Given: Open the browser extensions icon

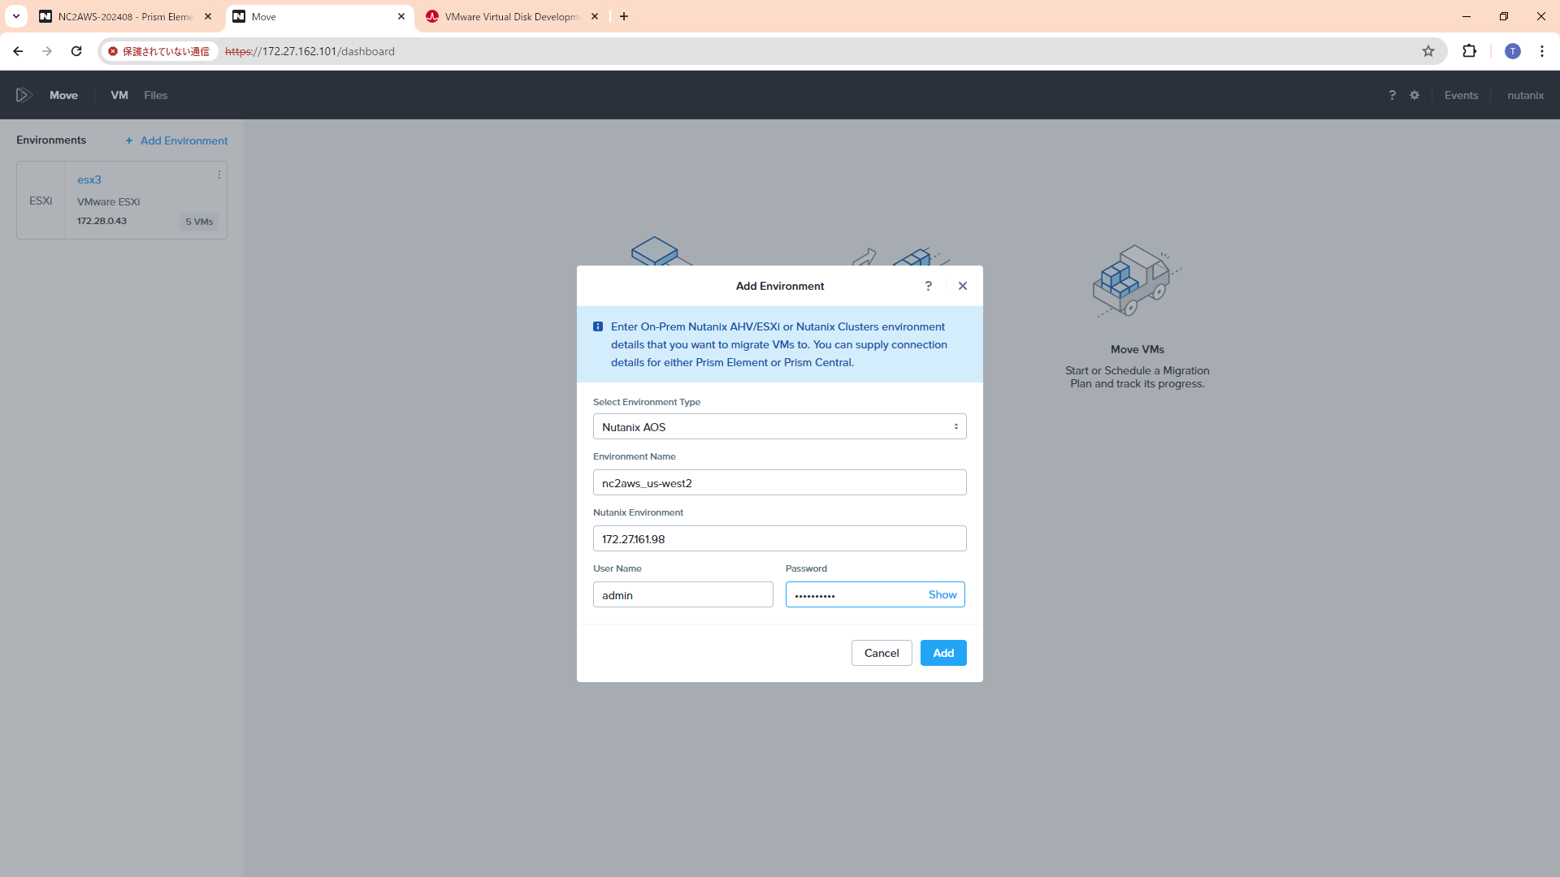Looking at the screenshot, I should pos(1469,51).
